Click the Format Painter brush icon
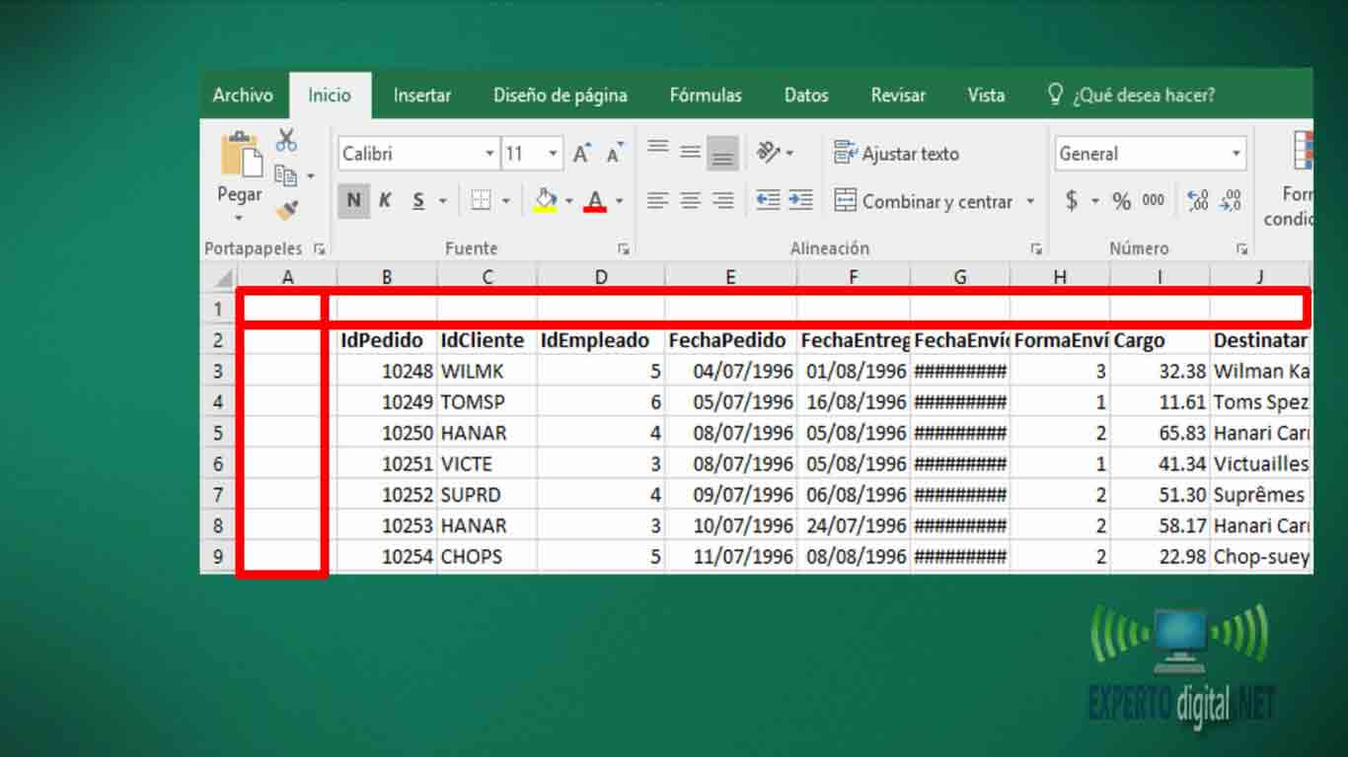The image size is (1348, 757). (x=286, y=210)
